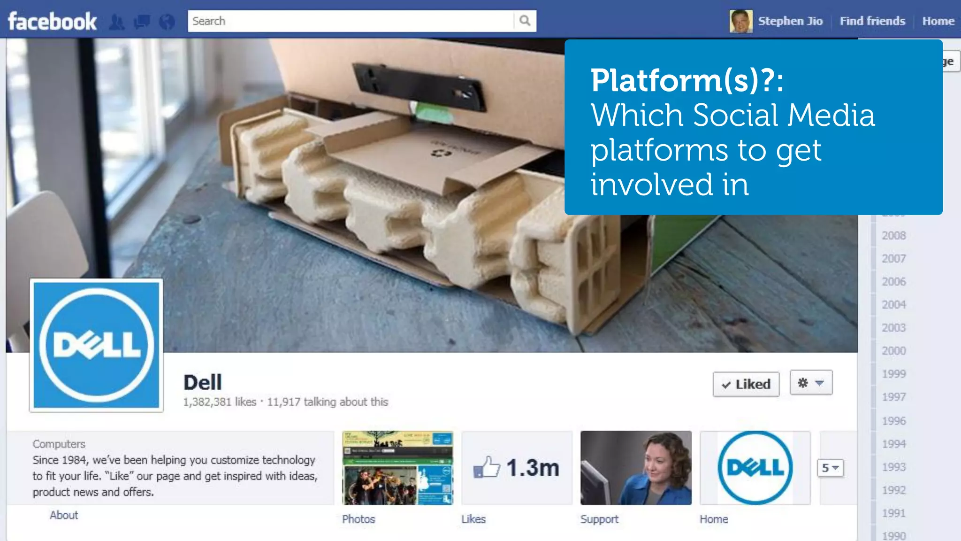Jump to 1996 on timeline

[x=893, y=421]
